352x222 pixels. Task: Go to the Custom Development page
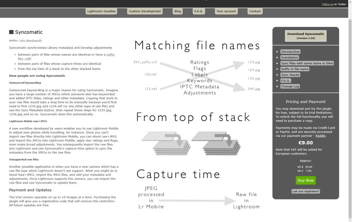(145, 11)
